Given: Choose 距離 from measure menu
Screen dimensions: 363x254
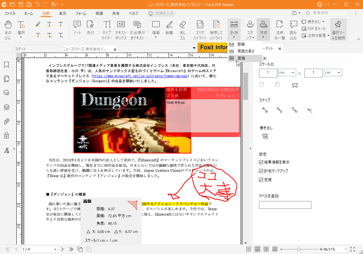Looking at the screenshot, I should click(x=245, y=44).
